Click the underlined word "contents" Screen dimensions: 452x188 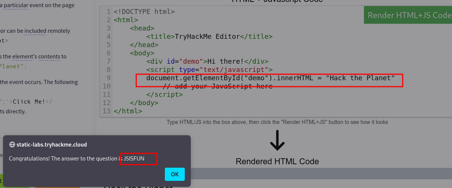[49, 57]
